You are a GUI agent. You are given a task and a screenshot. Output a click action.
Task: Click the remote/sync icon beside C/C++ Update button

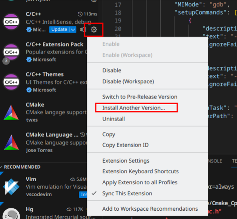coord(83,29)
